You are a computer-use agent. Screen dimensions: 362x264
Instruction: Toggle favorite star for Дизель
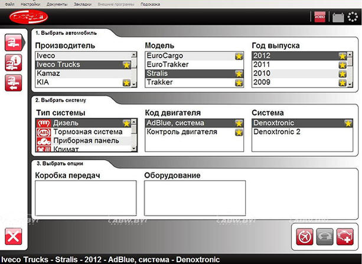coord(126,123)
